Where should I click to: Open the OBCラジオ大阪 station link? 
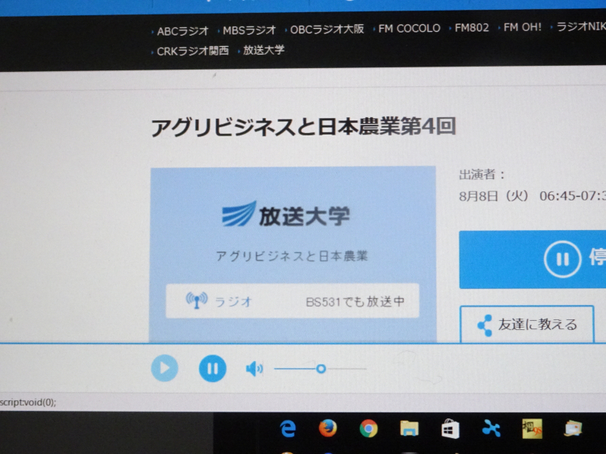point(327,30)
